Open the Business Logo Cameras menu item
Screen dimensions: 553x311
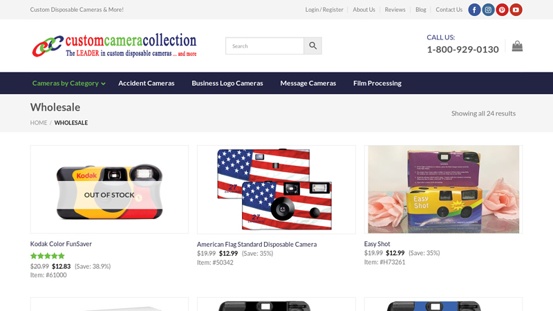click(227, 83)
